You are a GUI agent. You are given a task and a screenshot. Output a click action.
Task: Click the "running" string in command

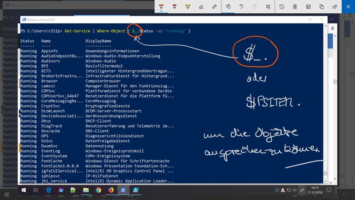[175, 31]
